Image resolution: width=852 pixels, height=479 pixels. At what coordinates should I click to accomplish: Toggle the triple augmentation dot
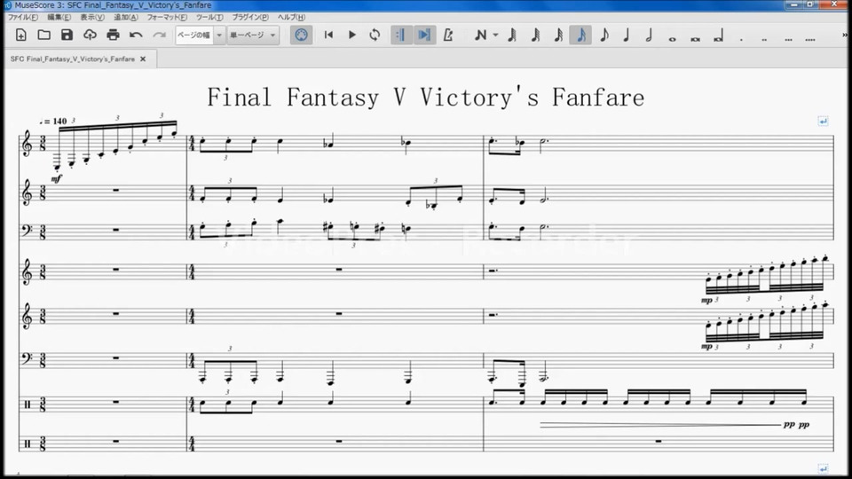click(x=788, y=39)
